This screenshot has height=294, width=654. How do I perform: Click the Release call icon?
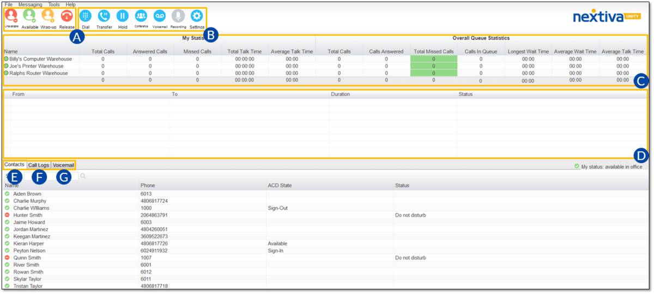click(67, 16)
